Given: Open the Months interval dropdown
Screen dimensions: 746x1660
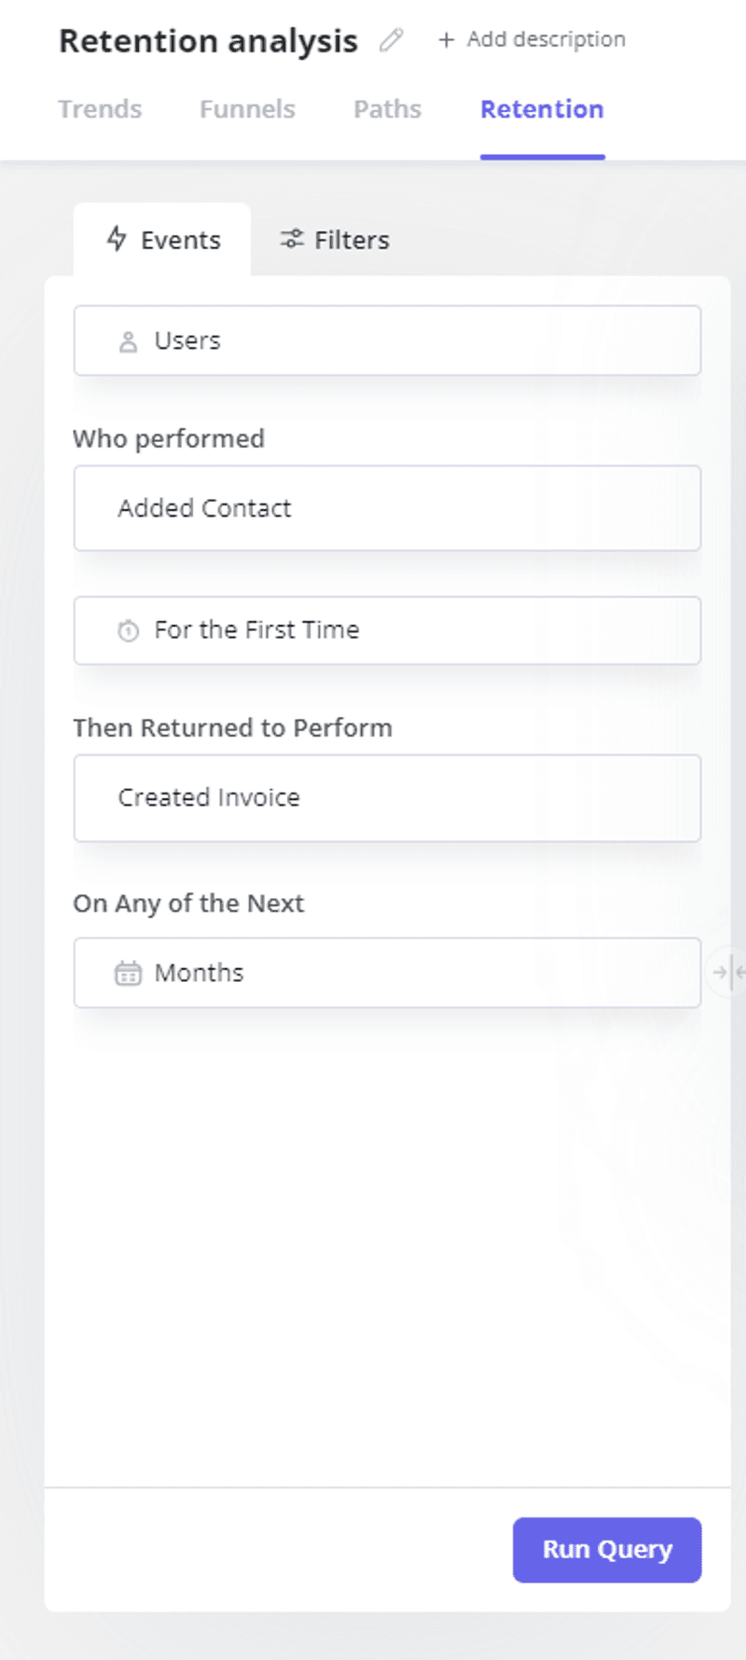Looking at the screenshot, I should tap(387, 973).
